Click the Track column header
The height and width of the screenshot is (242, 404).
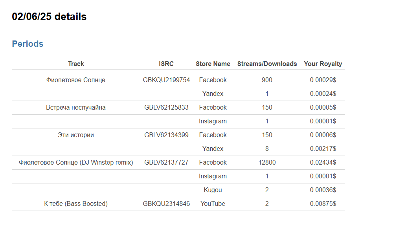click(x=76, y=64)
